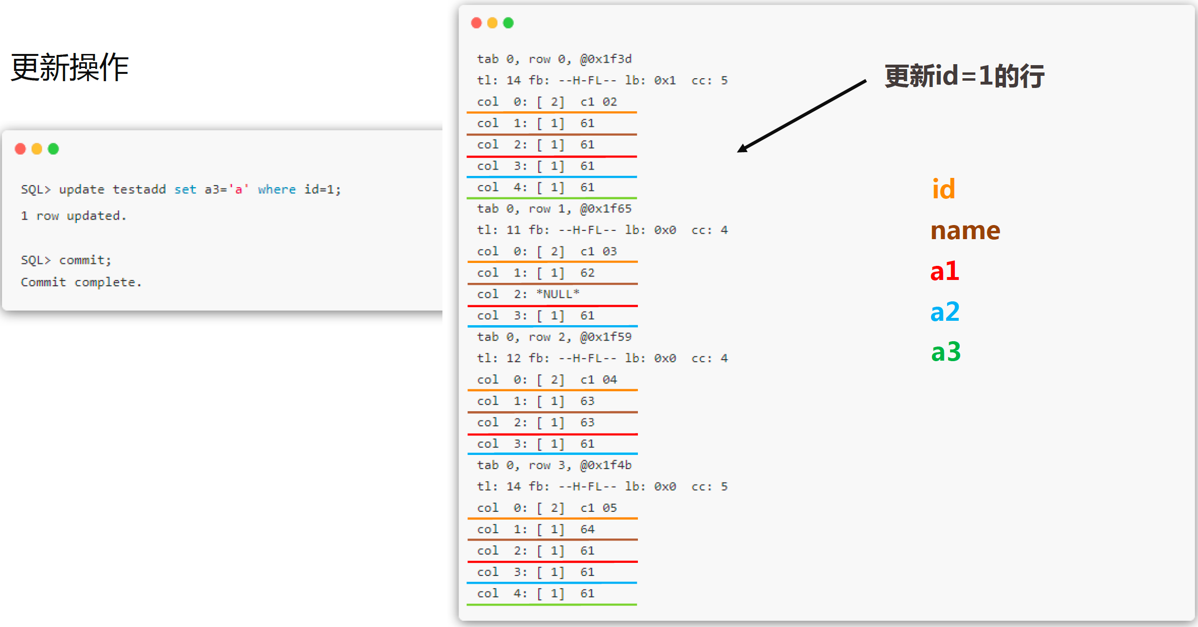Image resolution: width=1198 pixels, height=627 pixels.
Task: Click the 'commit;' command line
Action: (x=66, y=260)
